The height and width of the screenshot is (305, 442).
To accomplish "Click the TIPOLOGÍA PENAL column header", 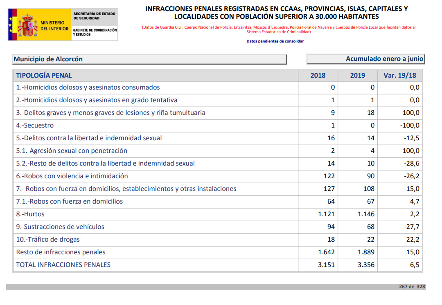I will click(x=44, y=75).
